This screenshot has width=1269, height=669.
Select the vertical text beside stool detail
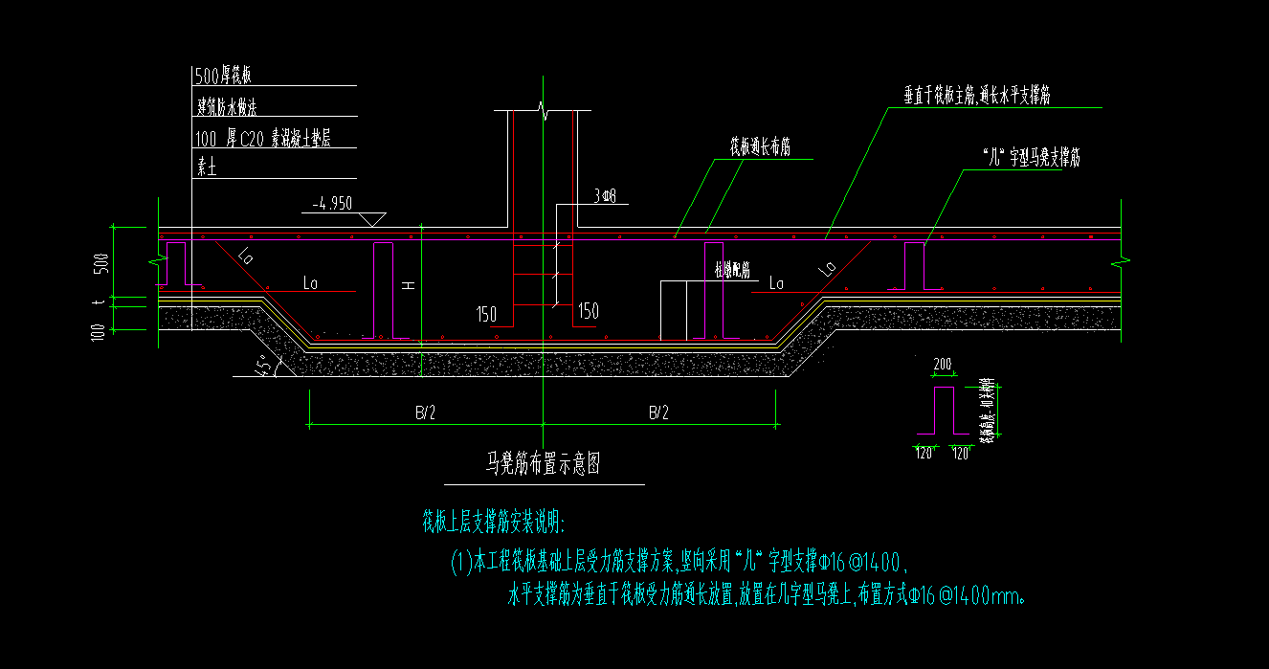coord(986,410)
